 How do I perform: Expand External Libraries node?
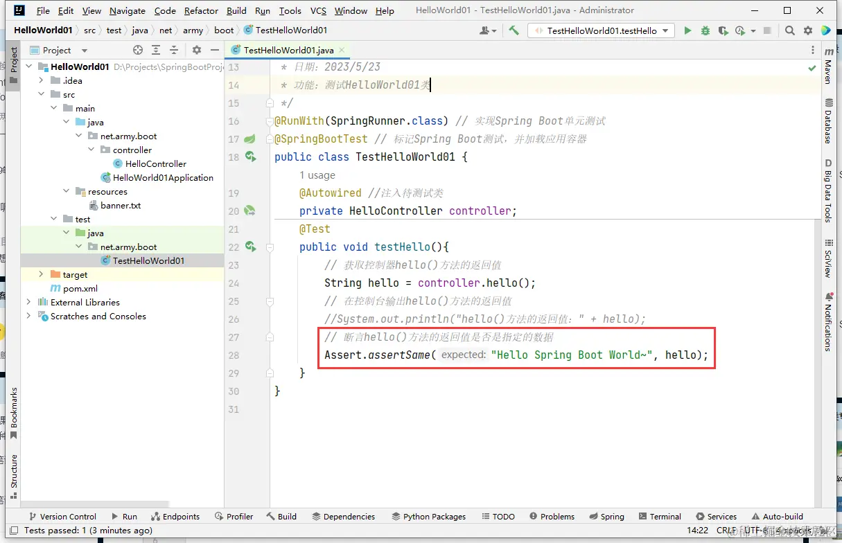[29, 302]
